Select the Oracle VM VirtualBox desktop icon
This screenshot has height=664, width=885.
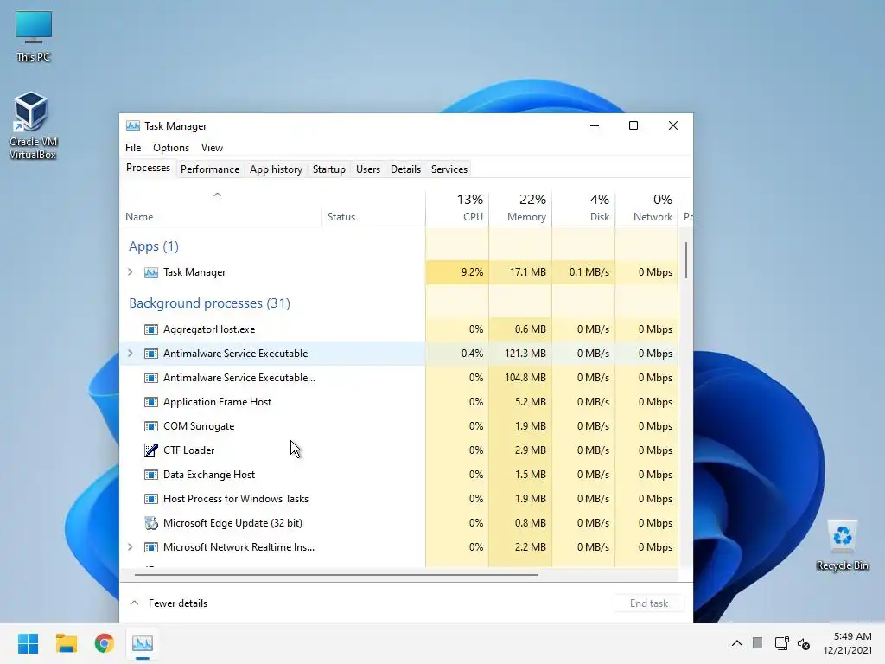tap(32, 125)
